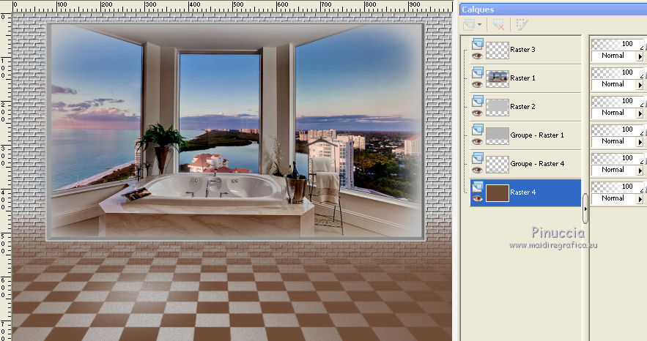647x341 pixels.
Task: Click the layer type icon of Groupe - Raster 1
Action: pyautogui.click(x=478, y=129)
